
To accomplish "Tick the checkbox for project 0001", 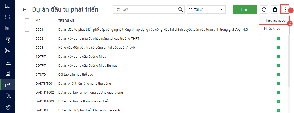I will pyautogui.click(x=27, y=29).
